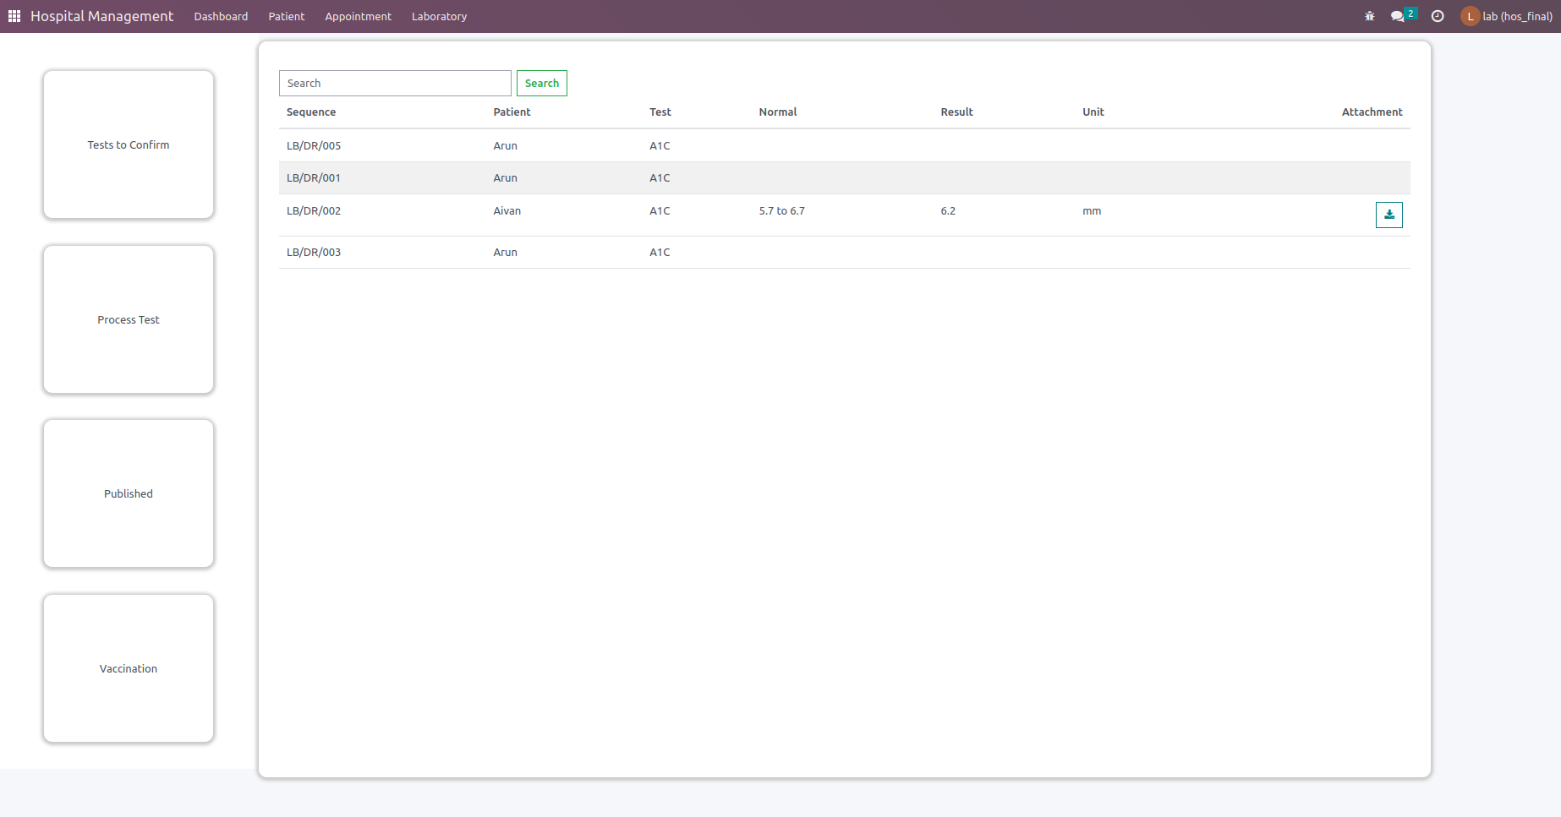Click patient Arun in row LB/DR/005

[x=506, y=145]
